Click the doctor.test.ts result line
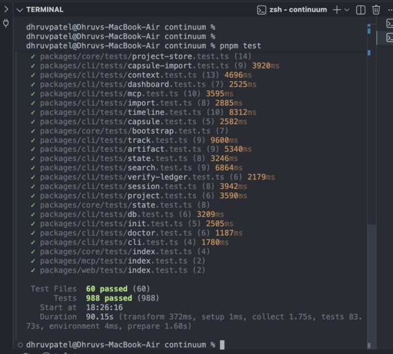The height and width of the screenshot is (354, 393). (137, 233)
